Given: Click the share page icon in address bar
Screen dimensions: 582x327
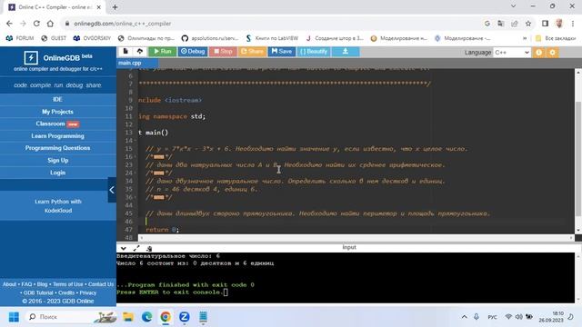Looking at the screenshot, I should pyautogui.click(x=515, y=24).
